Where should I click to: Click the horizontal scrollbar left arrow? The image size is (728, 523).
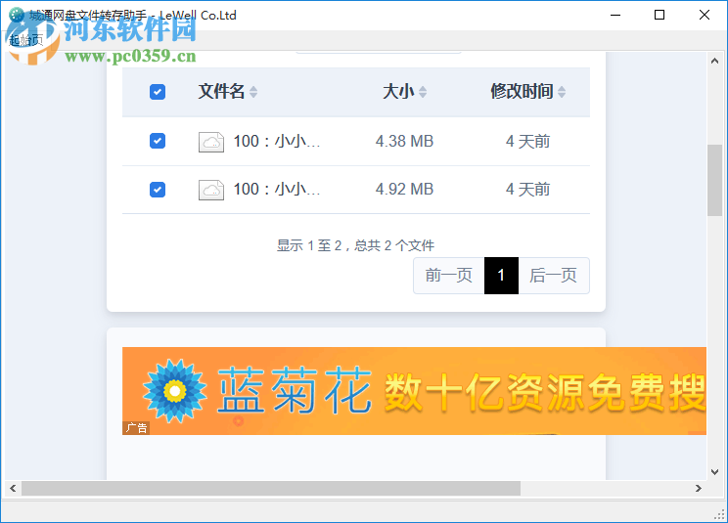point(13,488)
